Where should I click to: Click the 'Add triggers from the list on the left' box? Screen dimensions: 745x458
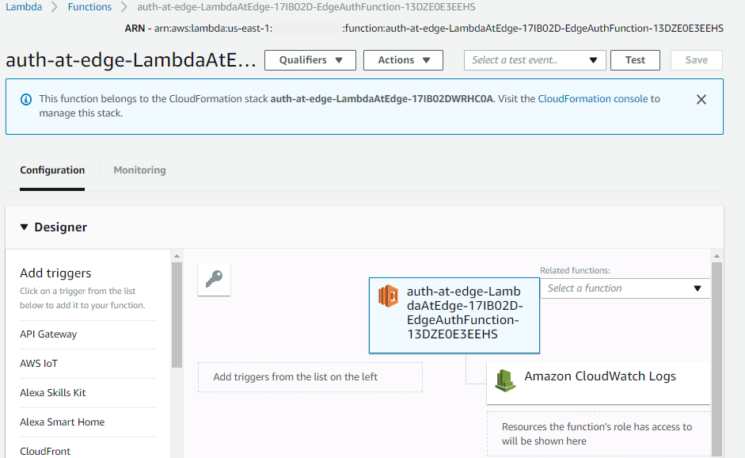[x=310, y=377]
